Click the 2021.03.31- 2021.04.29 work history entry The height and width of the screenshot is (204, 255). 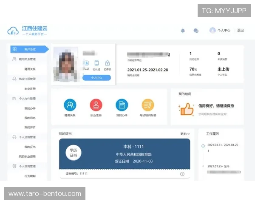pos(223,145)
